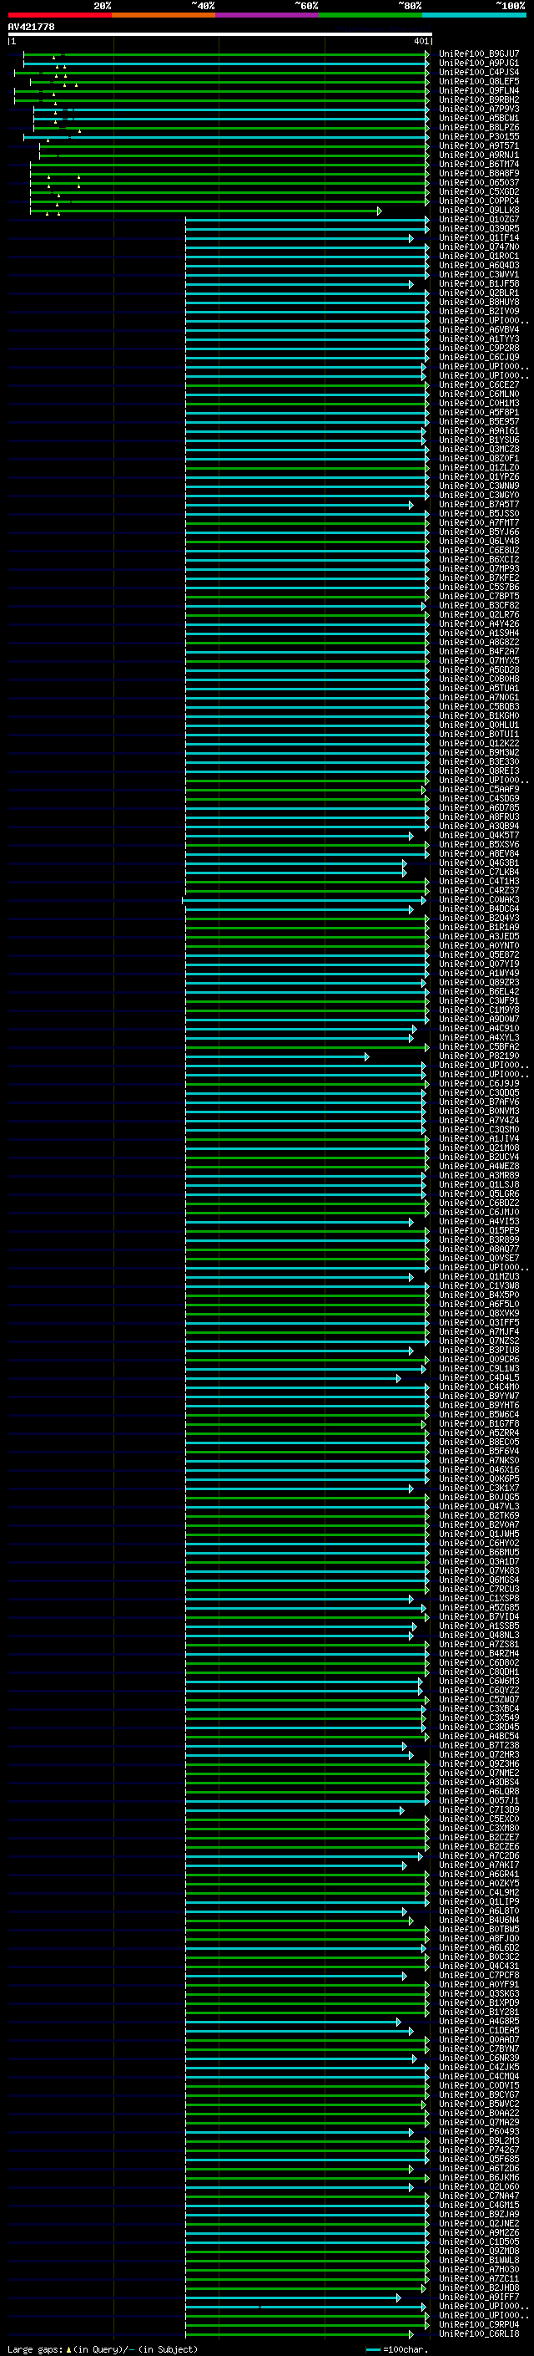Click label UniRef100_C5XGD2
The width and height of the screenshot is (534, 2356).
tap(479, 192)
